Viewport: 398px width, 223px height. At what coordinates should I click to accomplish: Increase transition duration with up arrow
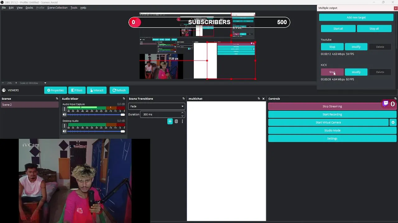click(183, 113)
